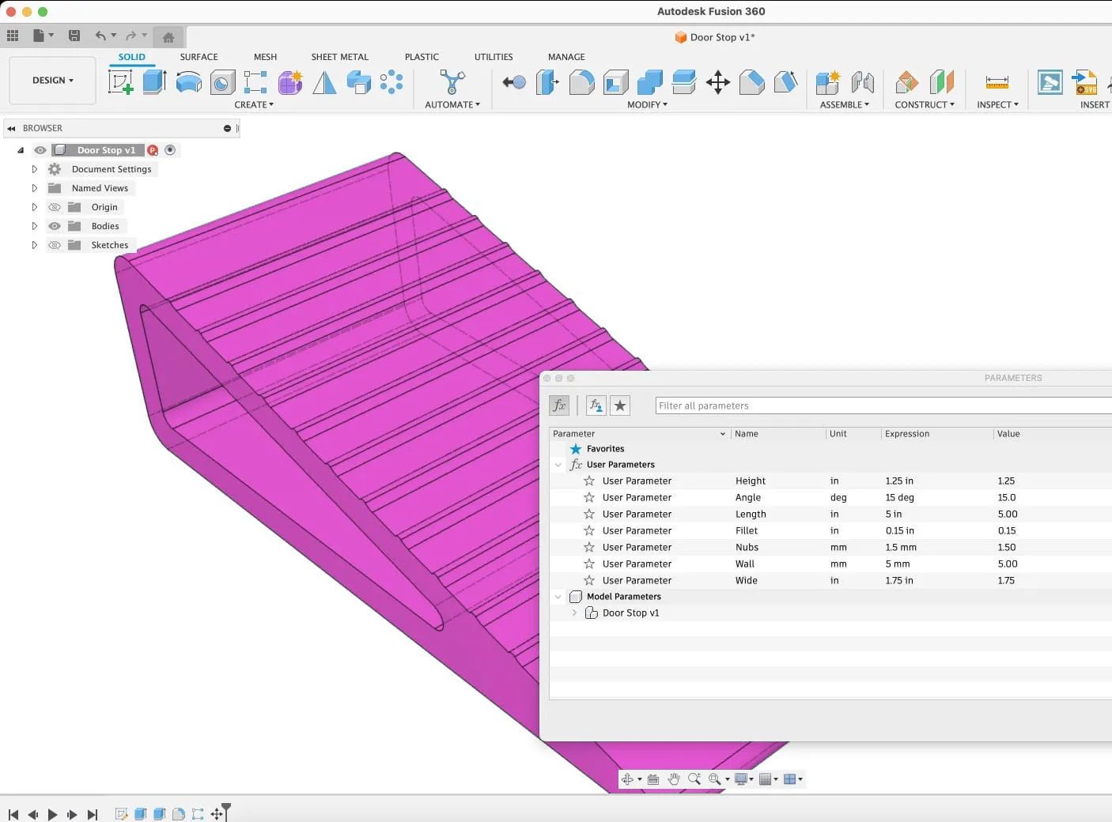Select the Create Form purple box tool
The image size is (1112, 822).
pyautogui.click(x=290, y=81)
